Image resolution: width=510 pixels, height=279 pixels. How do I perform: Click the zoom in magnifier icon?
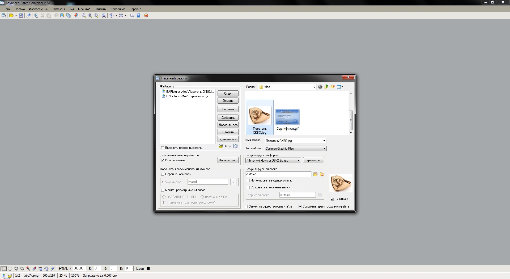[x=96, y=15]
